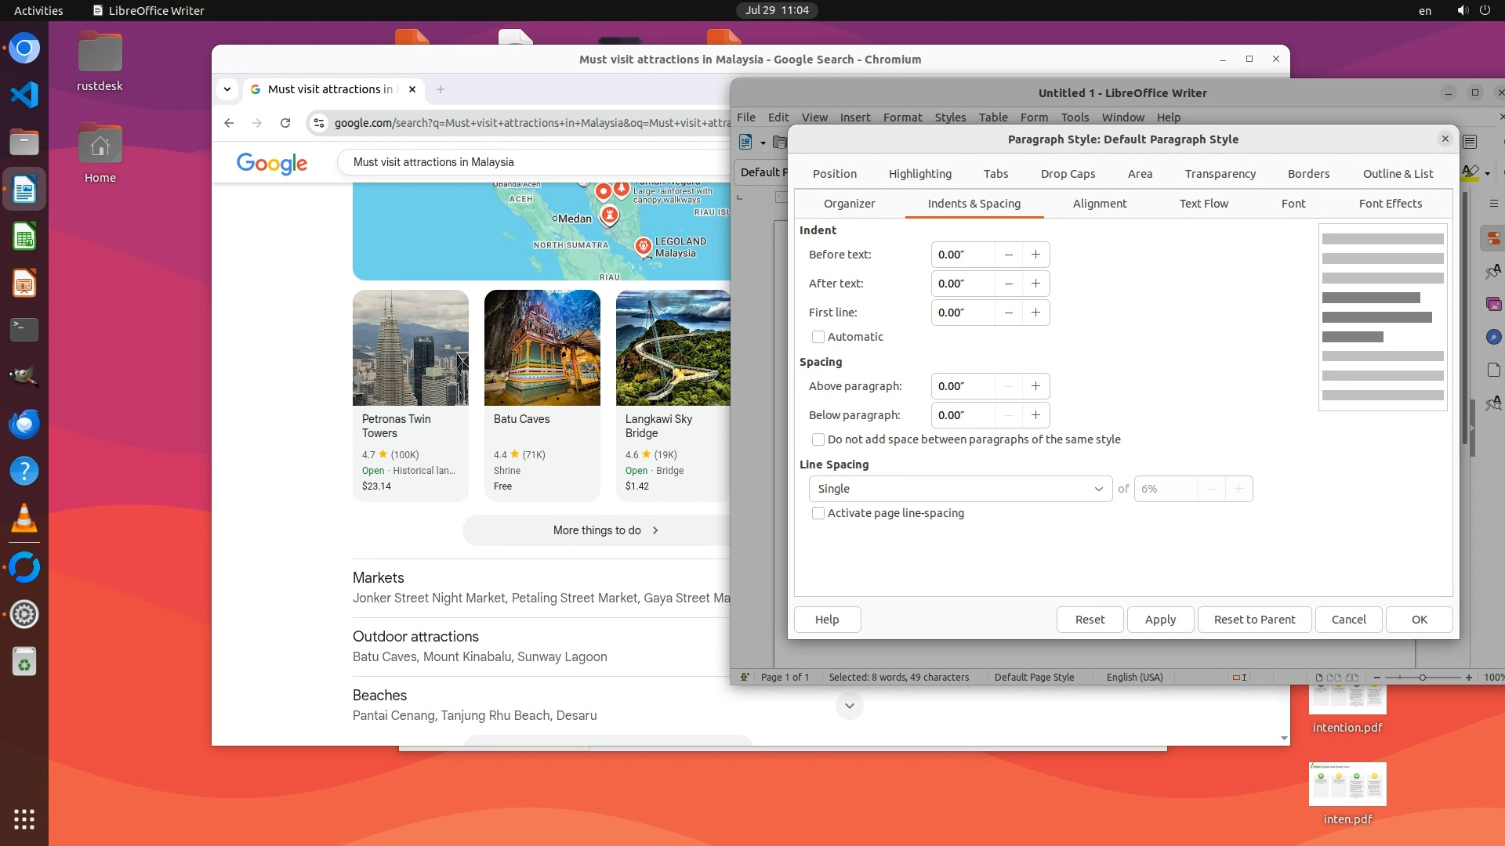
Task: Click the browser back arrow icon
Action: [x=229, y=123]
